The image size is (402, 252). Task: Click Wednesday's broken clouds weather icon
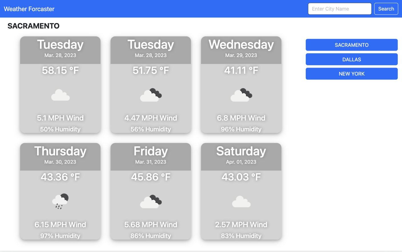click(x=241, y=95)
